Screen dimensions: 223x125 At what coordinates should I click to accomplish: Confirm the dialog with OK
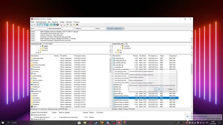click(x=159, y=89)
